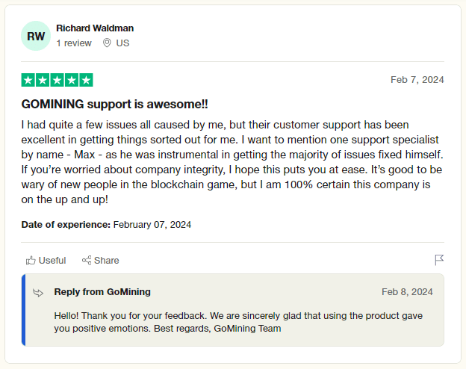Click the RW avatar circle
466x369 pixels.
[36, 36]
